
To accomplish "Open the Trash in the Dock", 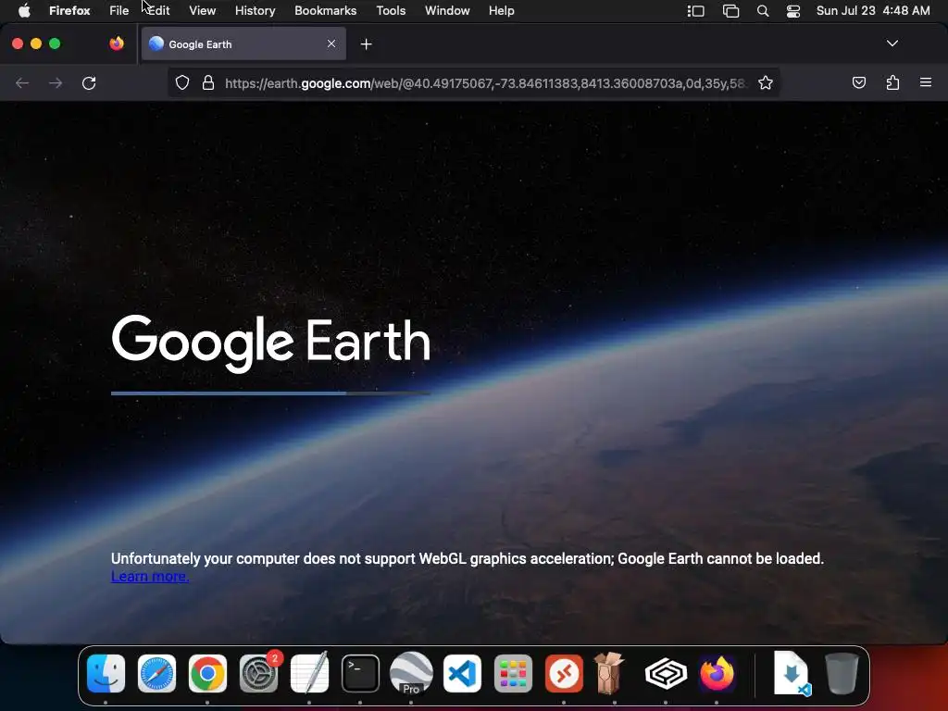I will (842, 674).
